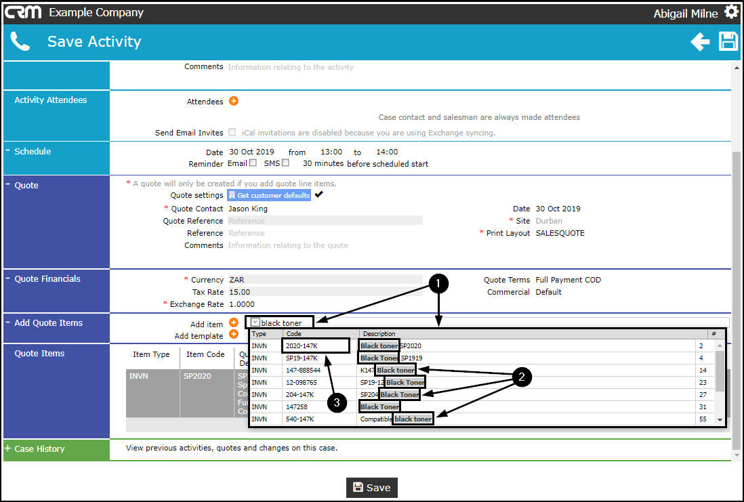The image size is (744, 502).
Task: Open dropdown arrow in black toner search
Action: [x=255, y=322]
